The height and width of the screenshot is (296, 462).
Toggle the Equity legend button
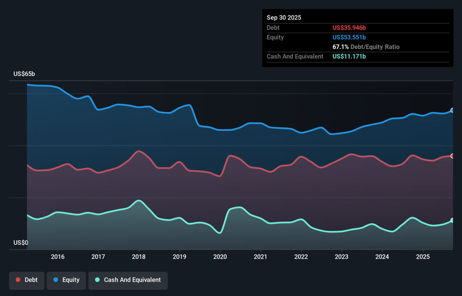tap(66, 280)
